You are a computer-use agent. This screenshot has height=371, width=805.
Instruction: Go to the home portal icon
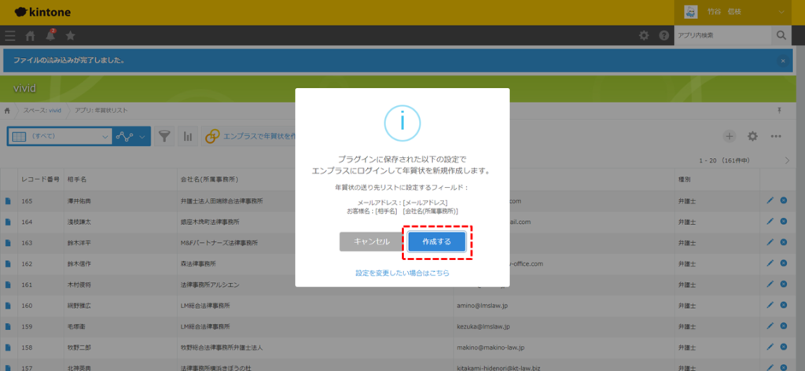coord(31,35)
